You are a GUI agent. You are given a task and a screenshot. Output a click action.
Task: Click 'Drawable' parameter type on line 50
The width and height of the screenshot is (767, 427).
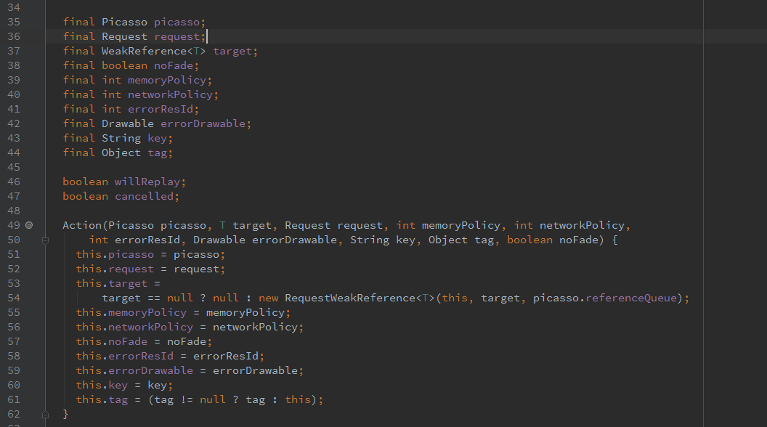click(x=219, y=240)
